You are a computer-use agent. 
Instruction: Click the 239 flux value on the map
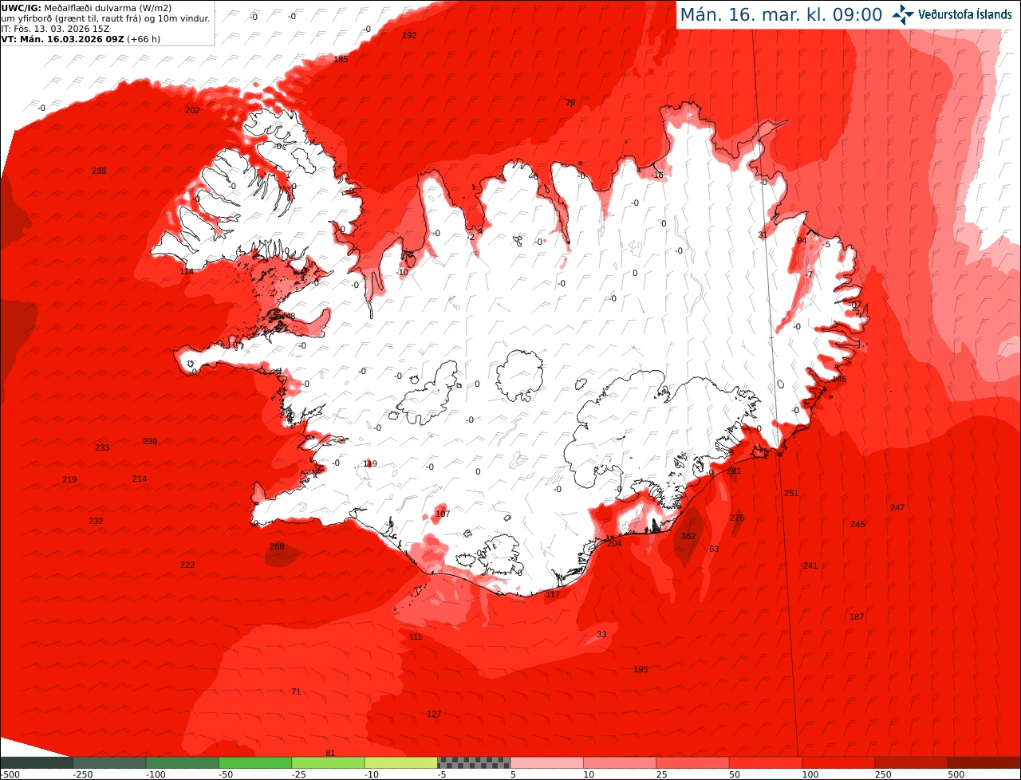click(150, 441)
